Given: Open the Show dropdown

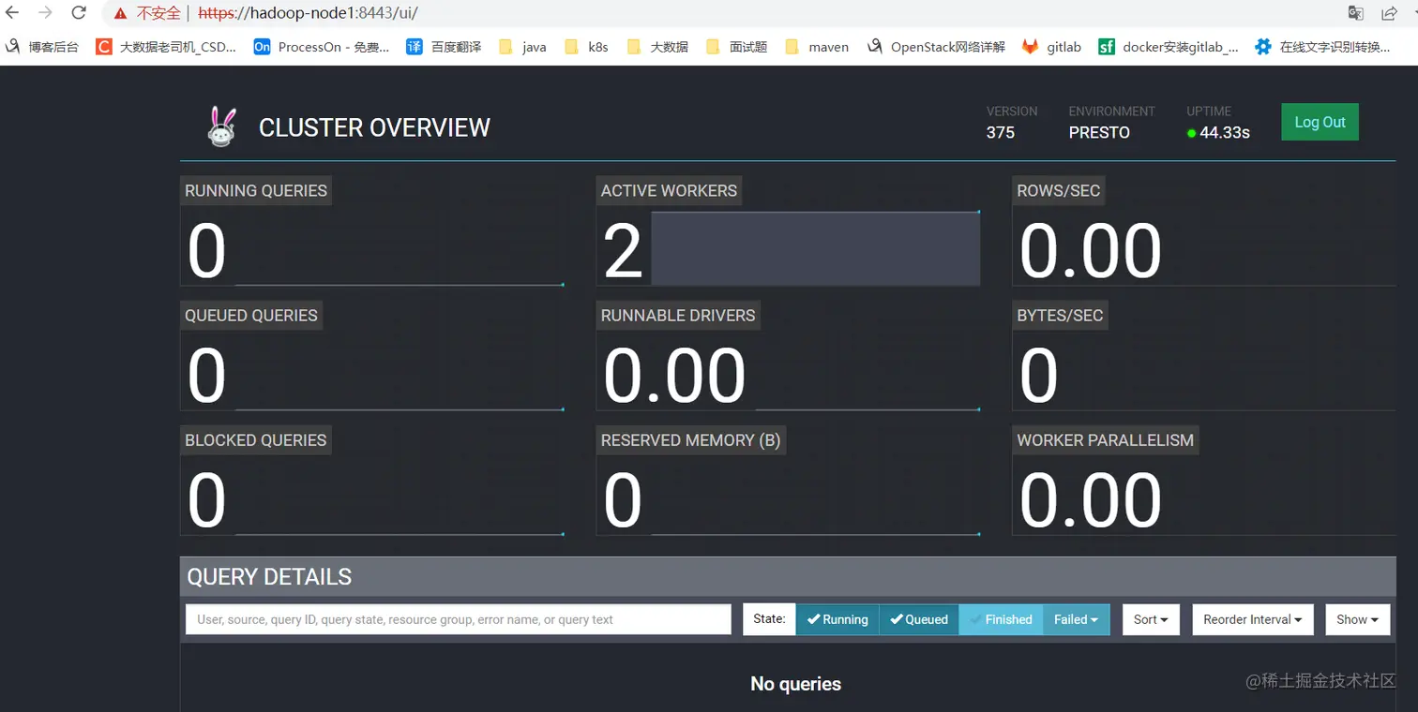Looking at the screenshot, I should click(1357, 619).
